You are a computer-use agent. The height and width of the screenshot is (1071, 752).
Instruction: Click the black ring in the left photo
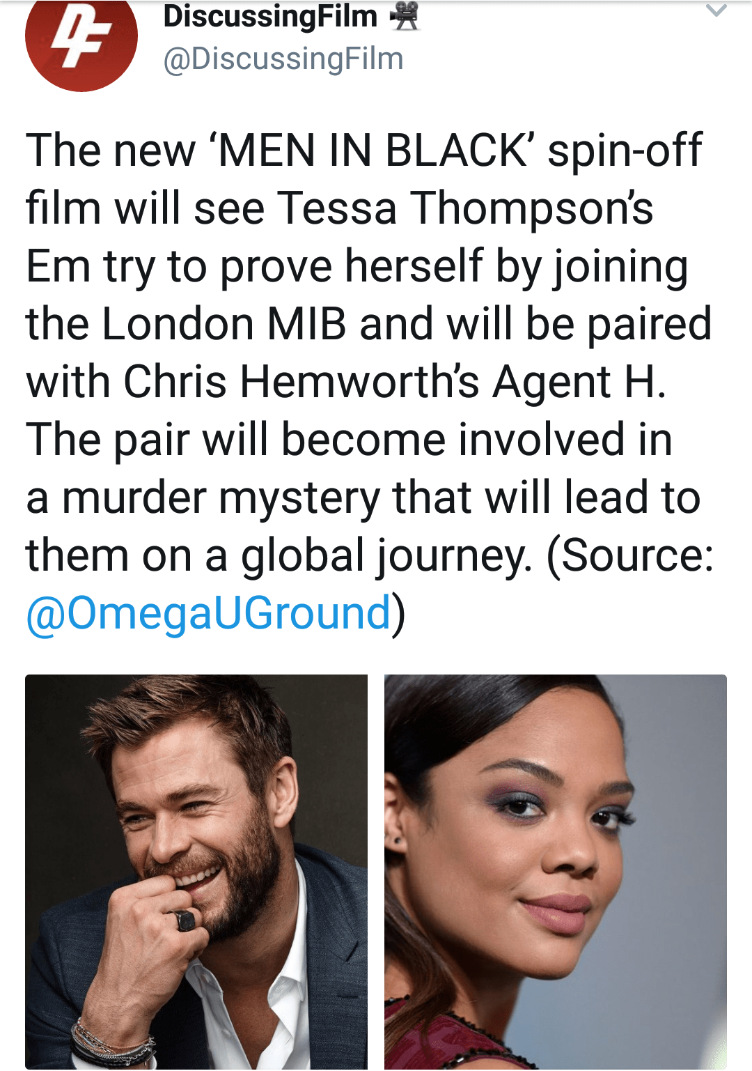pos(186,921)
